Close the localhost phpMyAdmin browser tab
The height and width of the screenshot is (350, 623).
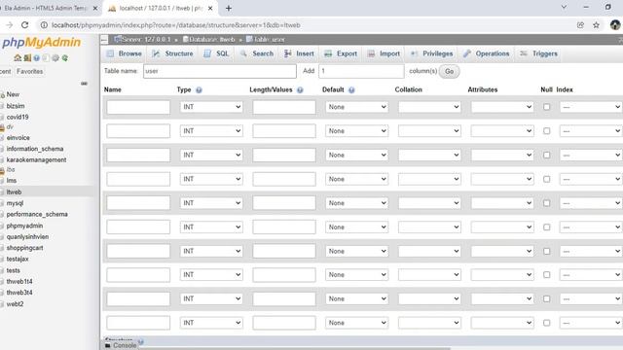click(210, 8)
